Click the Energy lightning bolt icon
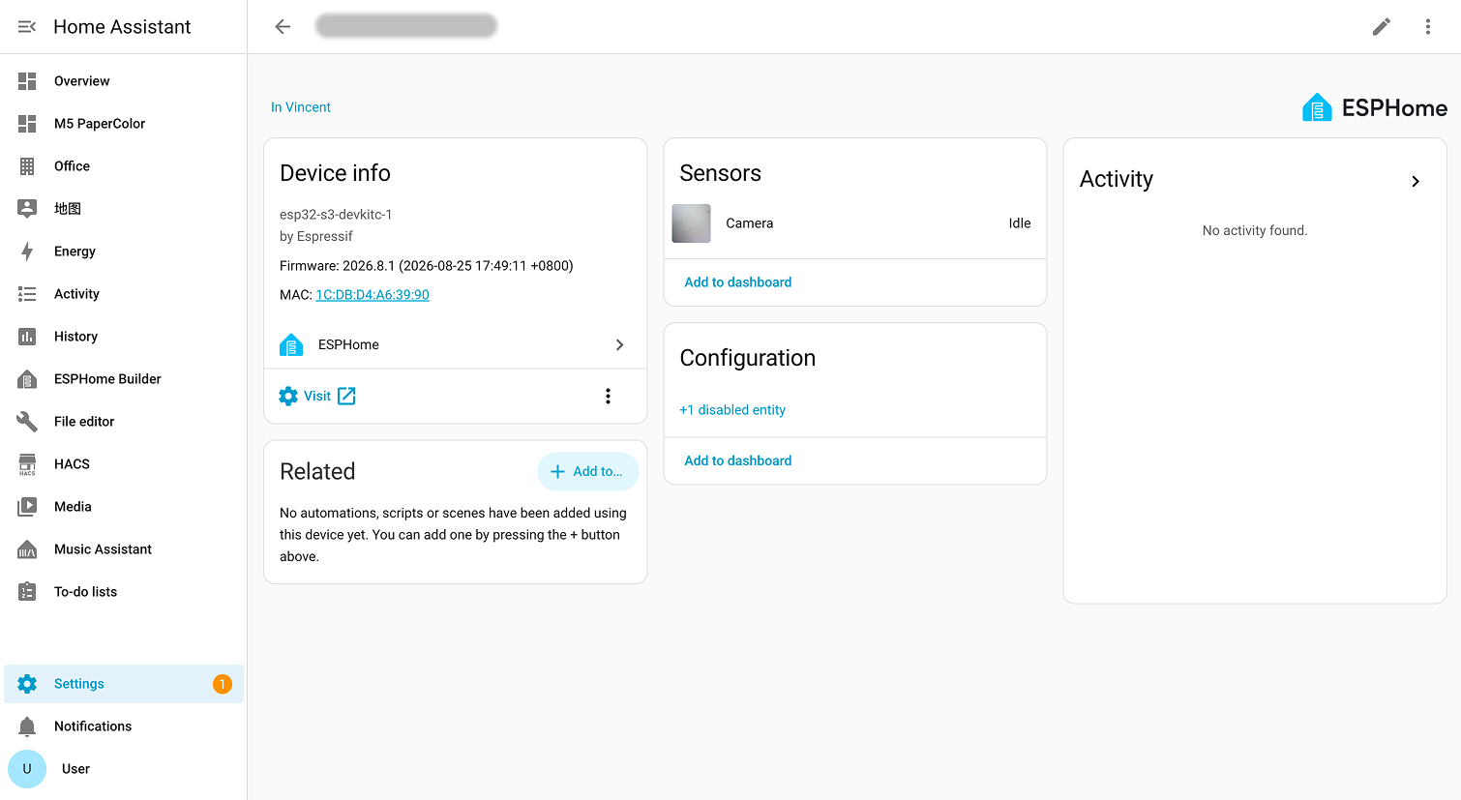Viewport: 1461px width, 800px height. [27, 252]
